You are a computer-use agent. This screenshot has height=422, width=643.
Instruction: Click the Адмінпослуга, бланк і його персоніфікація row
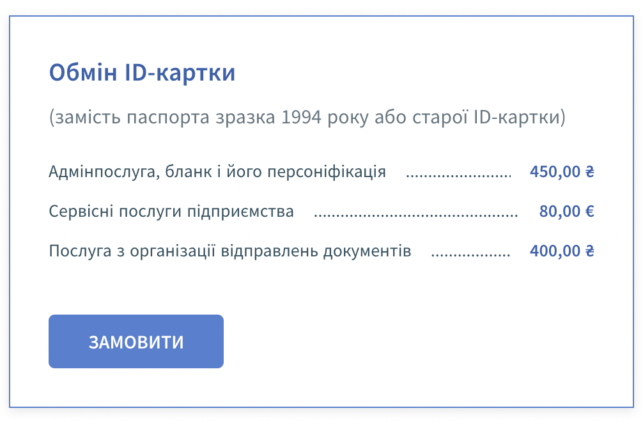321,171
